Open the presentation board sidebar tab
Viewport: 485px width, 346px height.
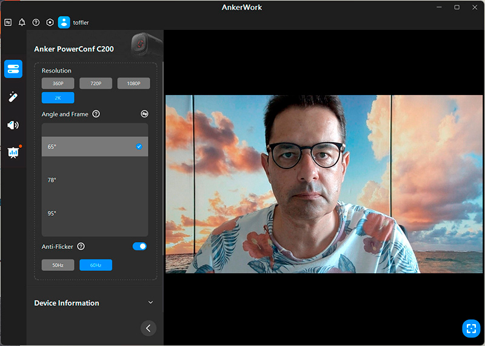point(13,152)
